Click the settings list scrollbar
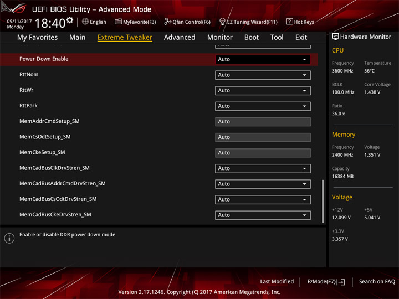The image size is (399, 299). pyautogui.click(x=323, y=201)
